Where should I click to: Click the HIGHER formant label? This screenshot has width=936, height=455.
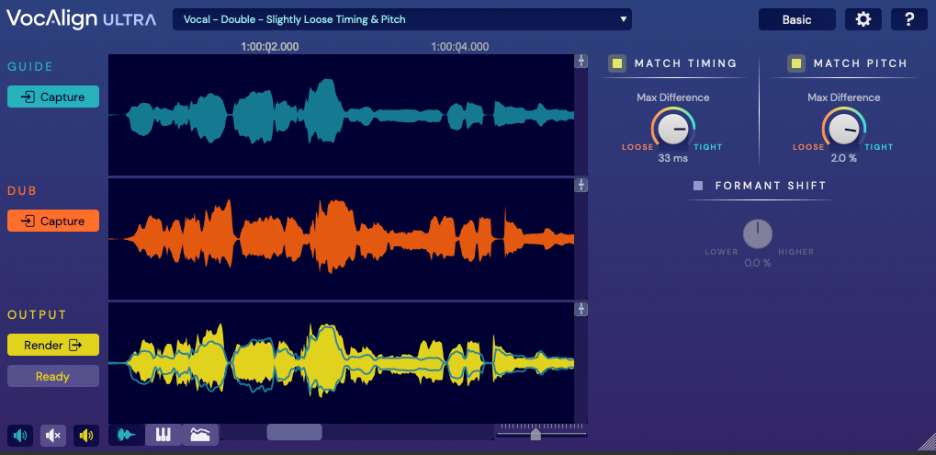[795, 252]
